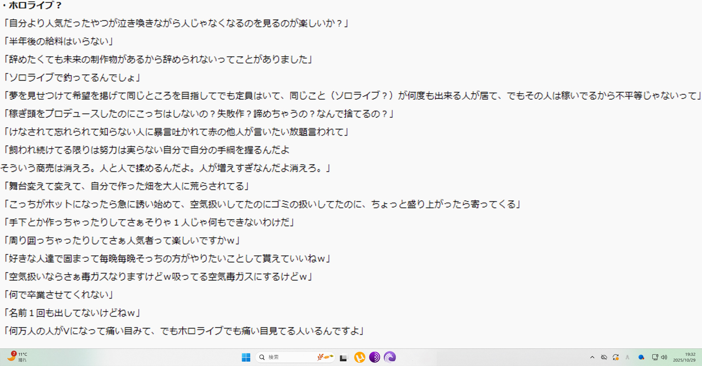Open the BitTorrent swirl taskbar icon
702x366 pixels.
[390, 357]
